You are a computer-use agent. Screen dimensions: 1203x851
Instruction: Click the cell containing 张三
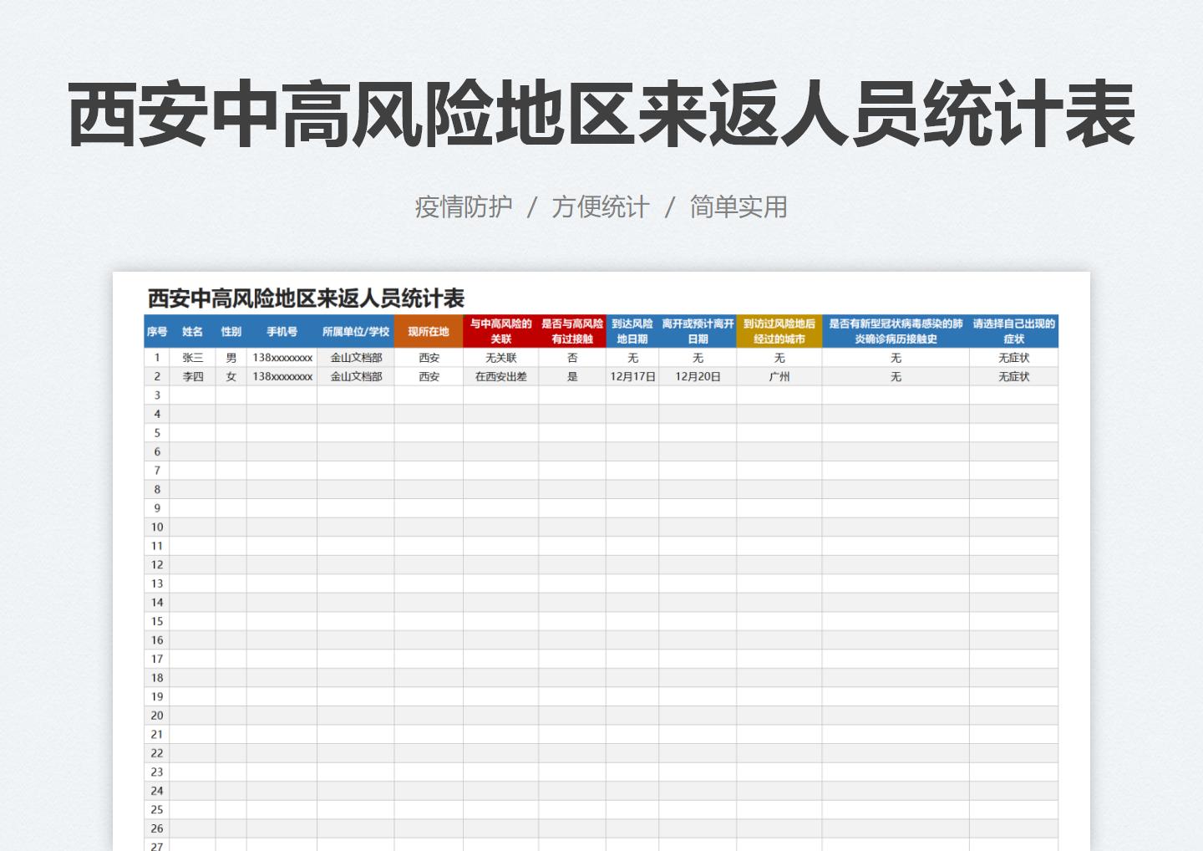point(193,357)
